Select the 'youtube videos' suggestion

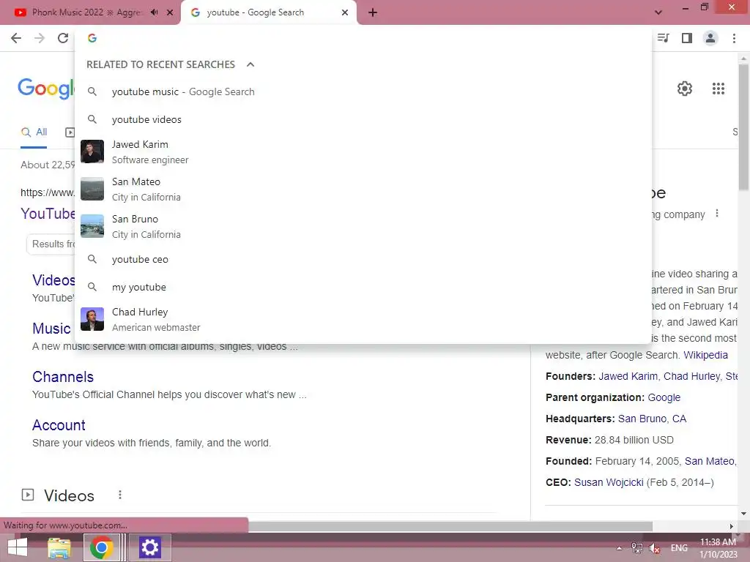(363, 119)
